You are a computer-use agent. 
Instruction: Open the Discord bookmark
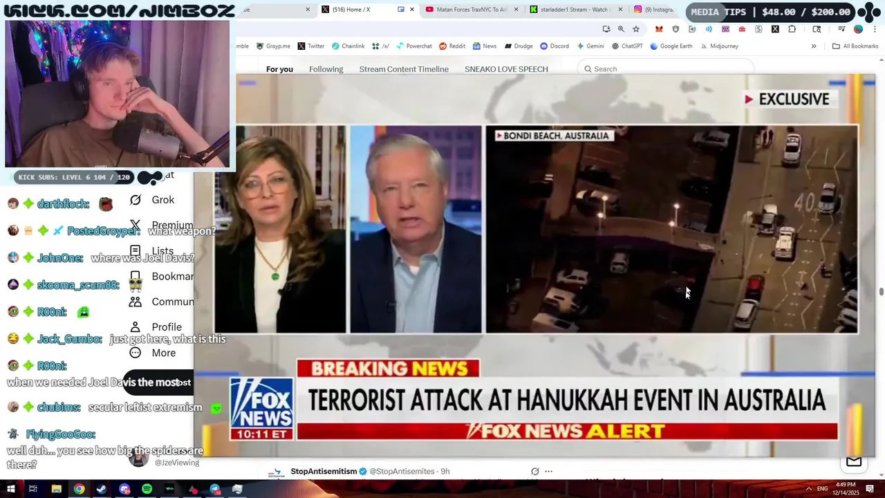555,46
